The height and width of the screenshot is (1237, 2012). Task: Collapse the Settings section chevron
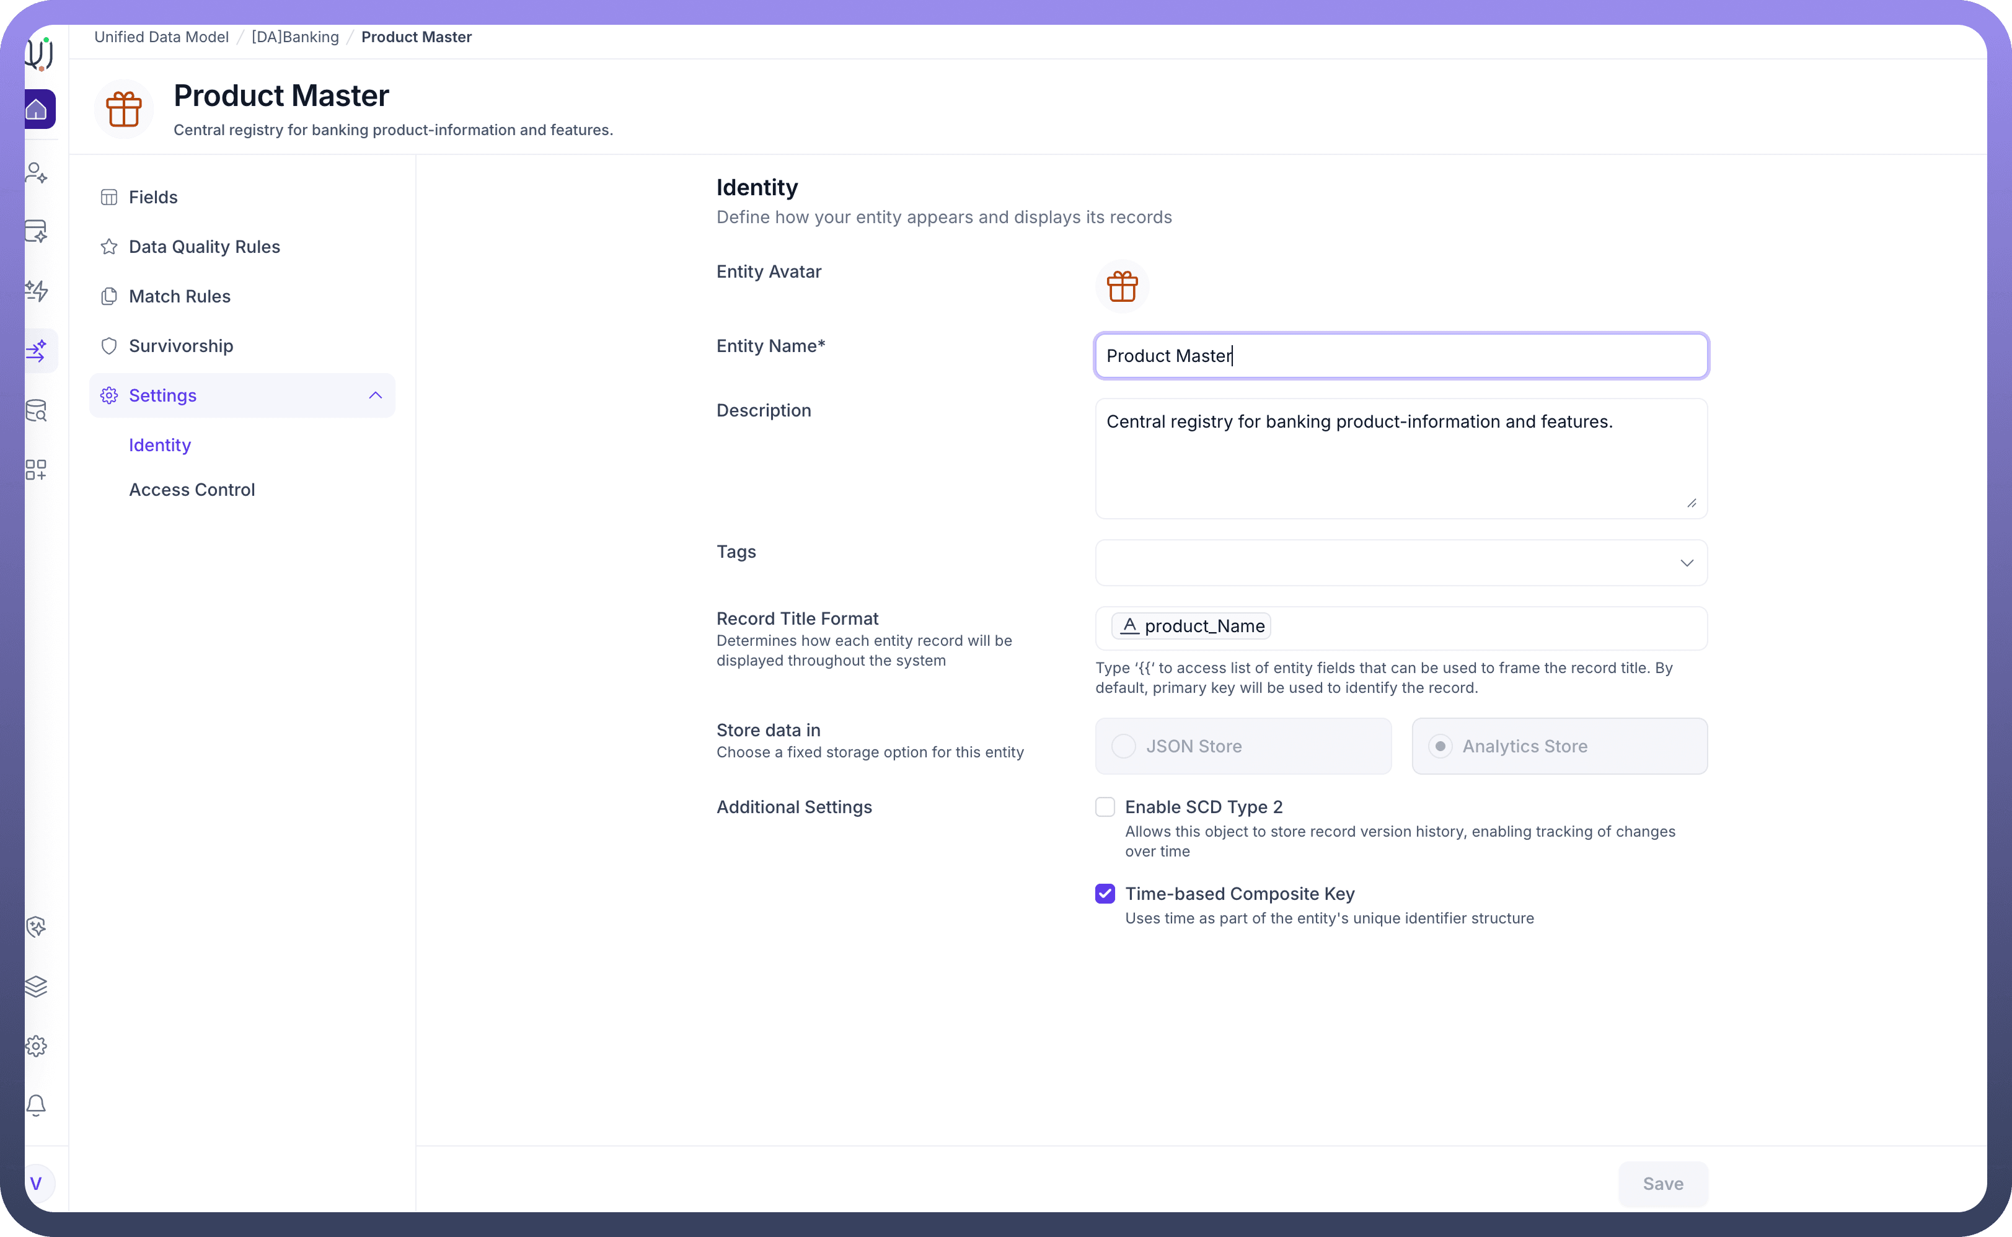coord(375,395)
